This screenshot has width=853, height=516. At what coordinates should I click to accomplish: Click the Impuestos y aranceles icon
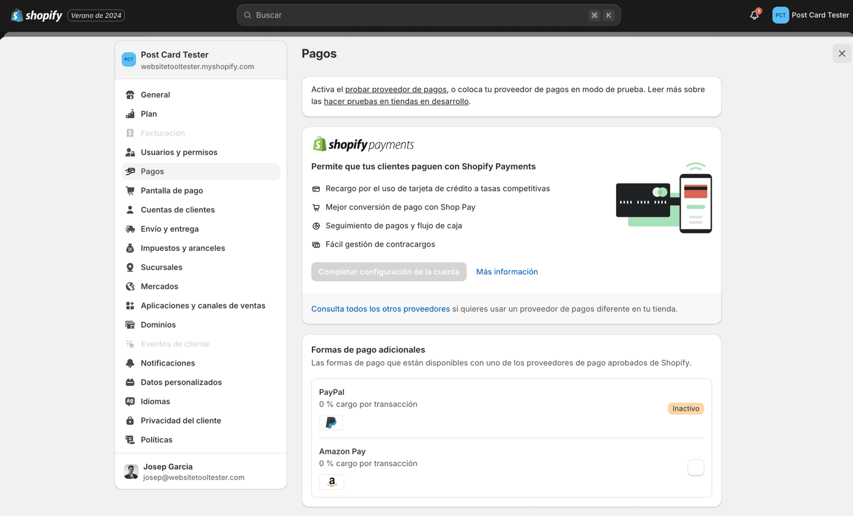(130, 248)
